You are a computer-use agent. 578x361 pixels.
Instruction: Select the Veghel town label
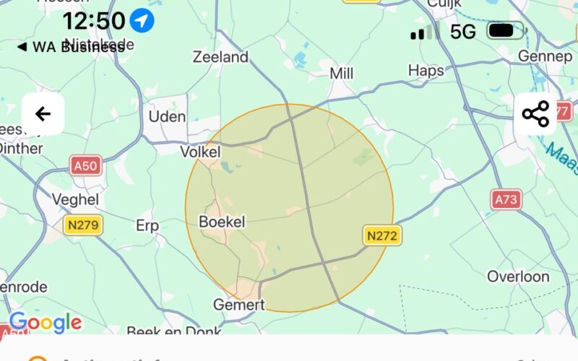[76, 200]
